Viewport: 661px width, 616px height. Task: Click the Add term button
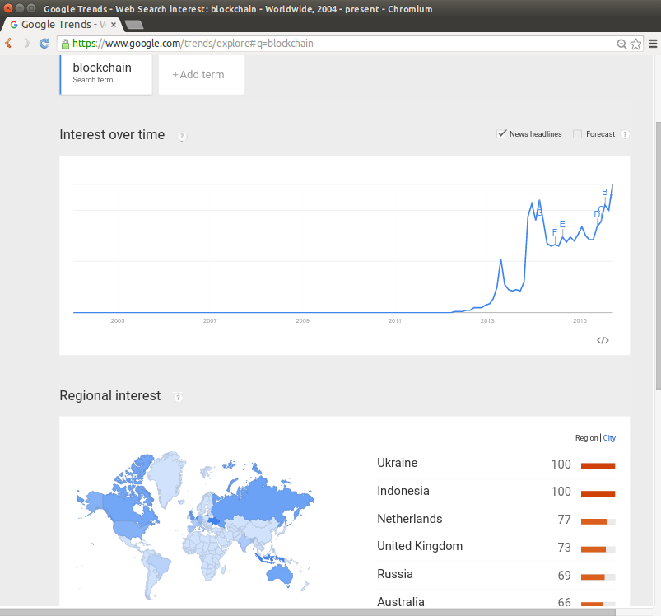coord(202,75)
